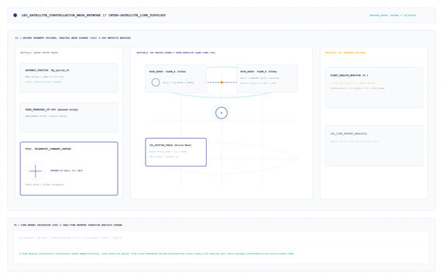The image size is (443, 279).
Task: Click the 02 core kernel processing logs heading
Action: pos(68,225)
